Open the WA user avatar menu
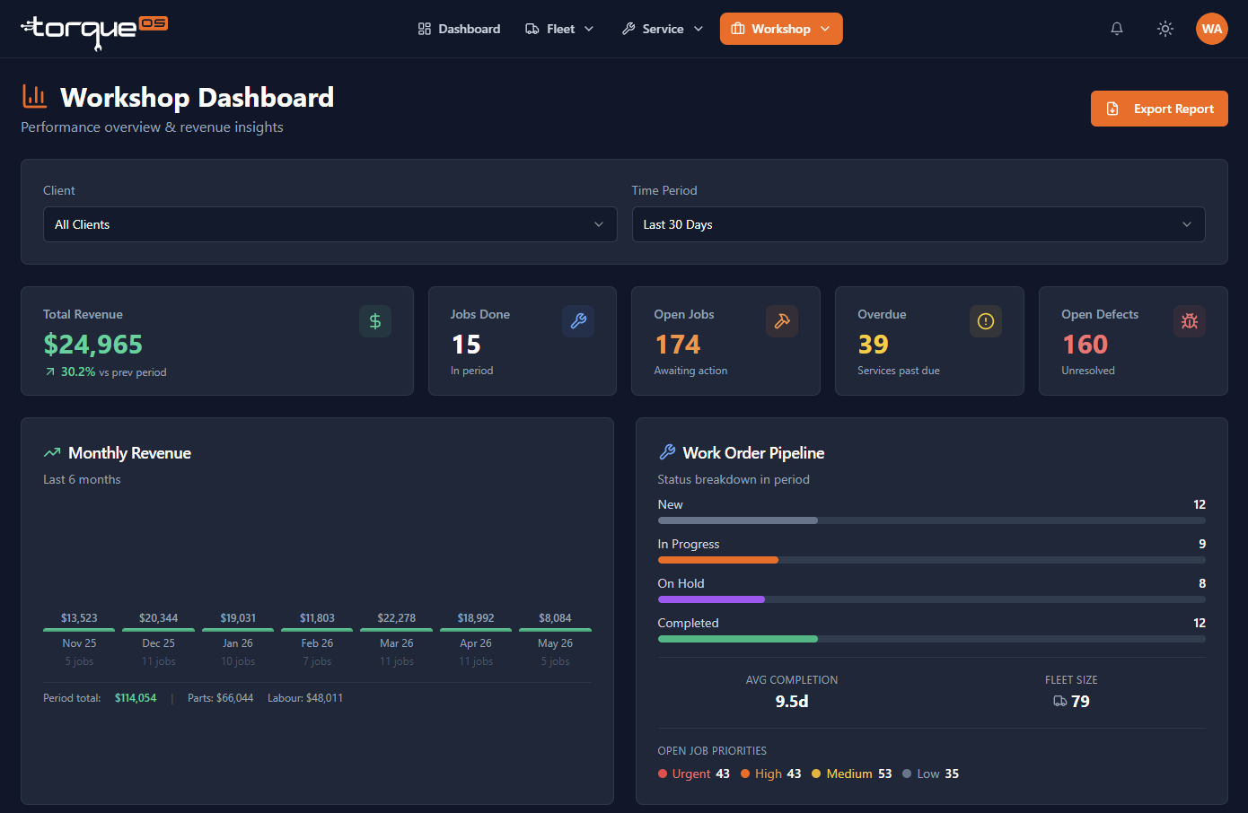1248x813 pixels. click(x=1212, y=29)
